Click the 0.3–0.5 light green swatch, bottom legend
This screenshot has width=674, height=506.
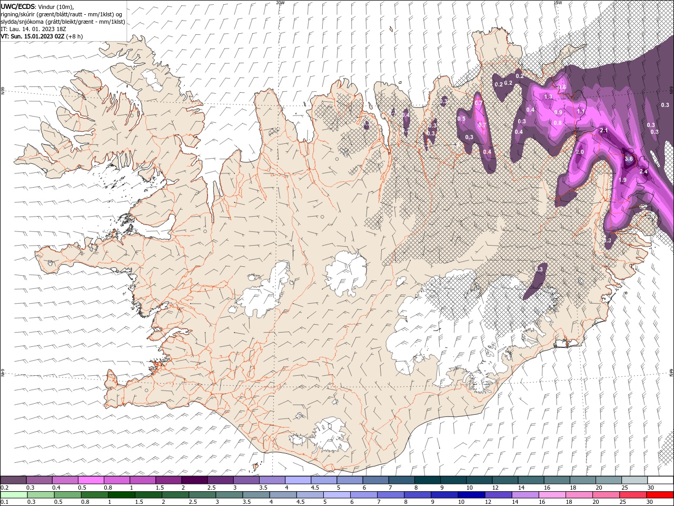point(41,494)
